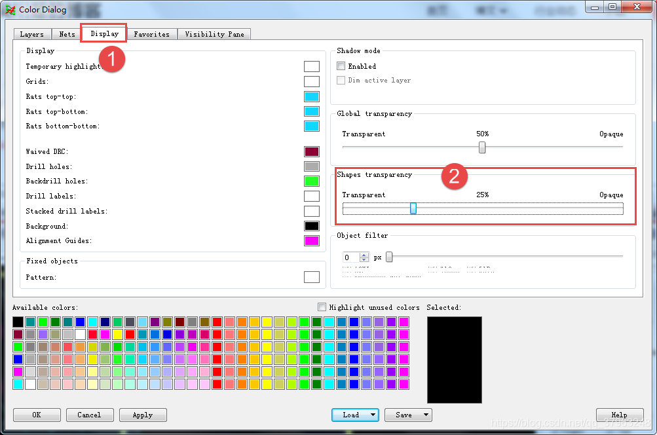
Task: Open the Nets tab
Action: 67,34
